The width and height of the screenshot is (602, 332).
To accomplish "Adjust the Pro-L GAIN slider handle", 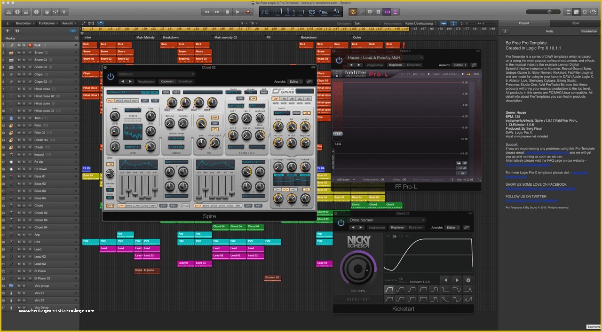I will point(338,134).
